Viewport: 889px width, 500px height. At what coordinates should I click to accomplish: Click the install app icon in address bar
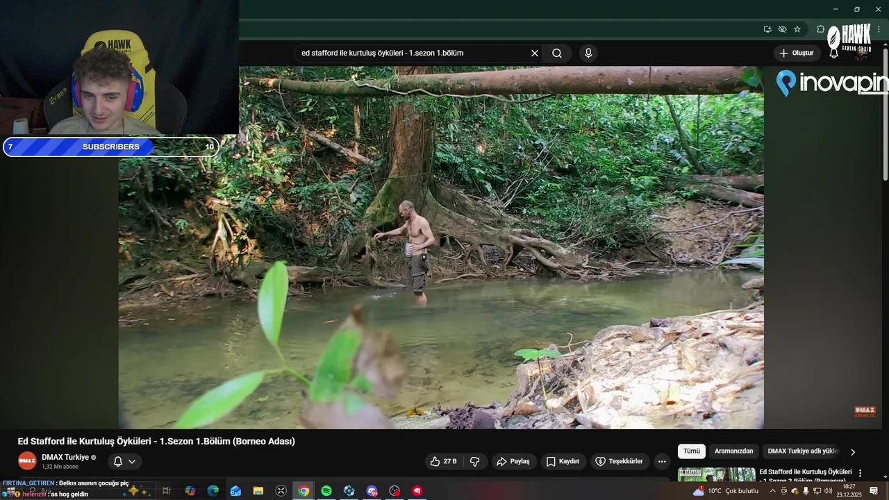pyautogui.click(x=767, y=29)
